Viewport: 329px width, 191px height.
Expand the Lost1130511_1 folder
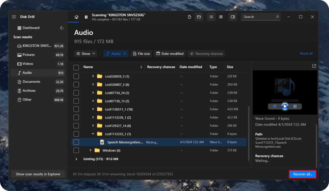[x=93, y=109]
